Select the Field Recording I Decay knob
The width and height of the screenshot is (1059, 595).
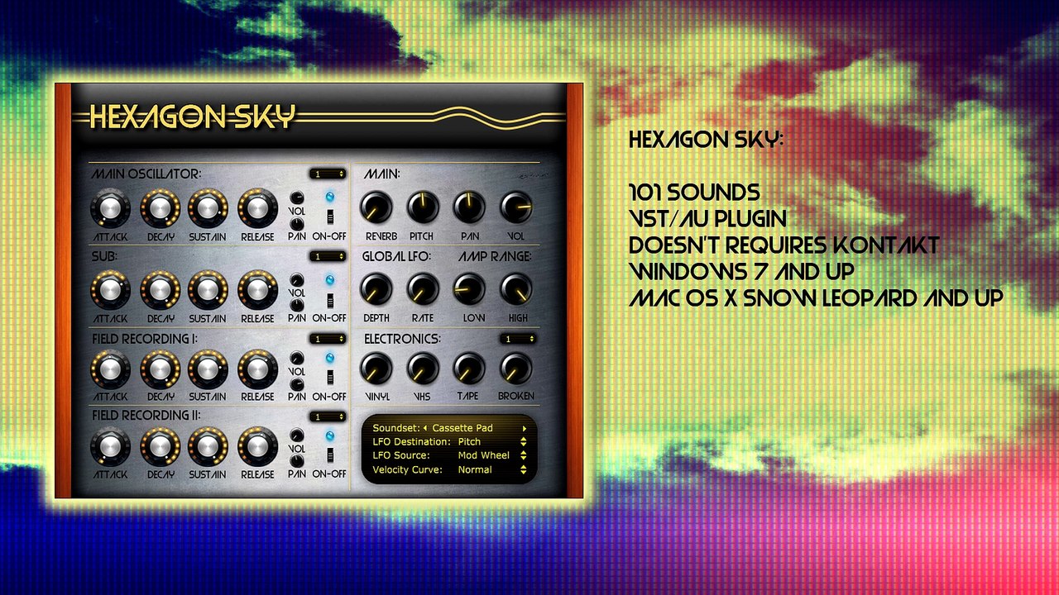coord(161,369)
